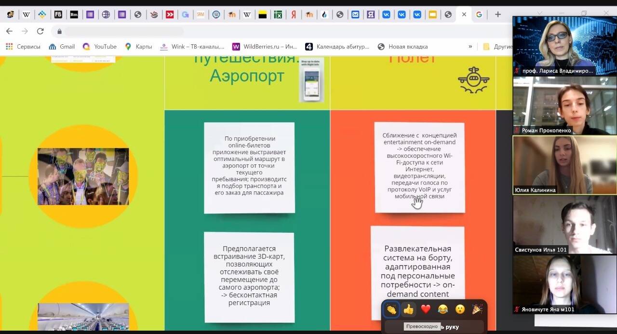This screenshot has width=617, height=334.
Task: Open the Gmail bookmark
Action: (62, 47)
